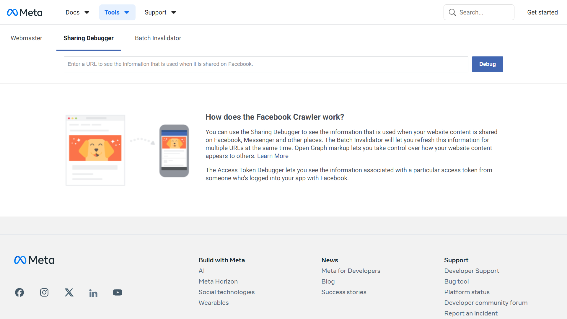The image size is (567, 319).
Task: Expand the Support dropdown menu
Action: click(160, 12)
